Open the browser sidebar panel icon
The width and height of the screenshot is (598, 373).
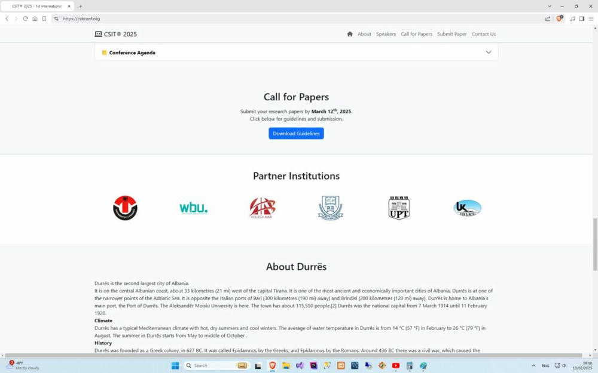click(581, 19)
